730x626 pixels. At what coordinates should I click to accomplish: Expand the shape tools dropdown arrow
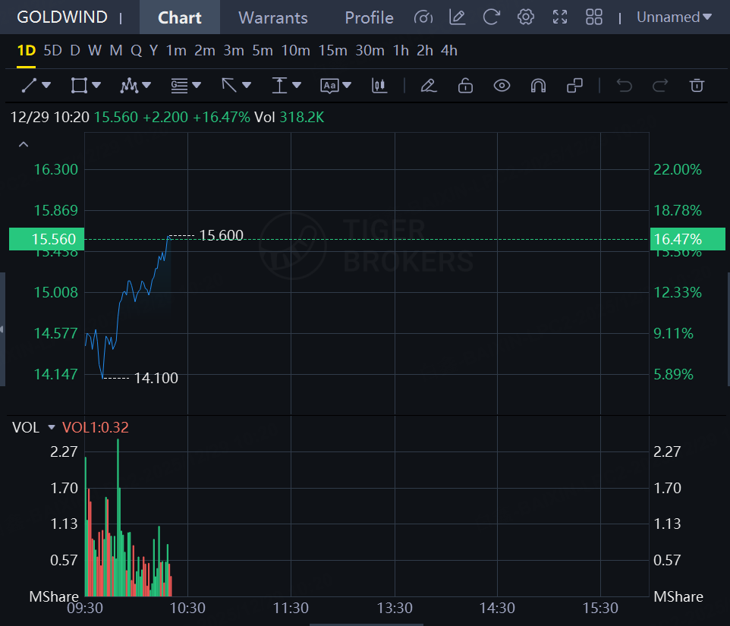(x=96, y=85)
